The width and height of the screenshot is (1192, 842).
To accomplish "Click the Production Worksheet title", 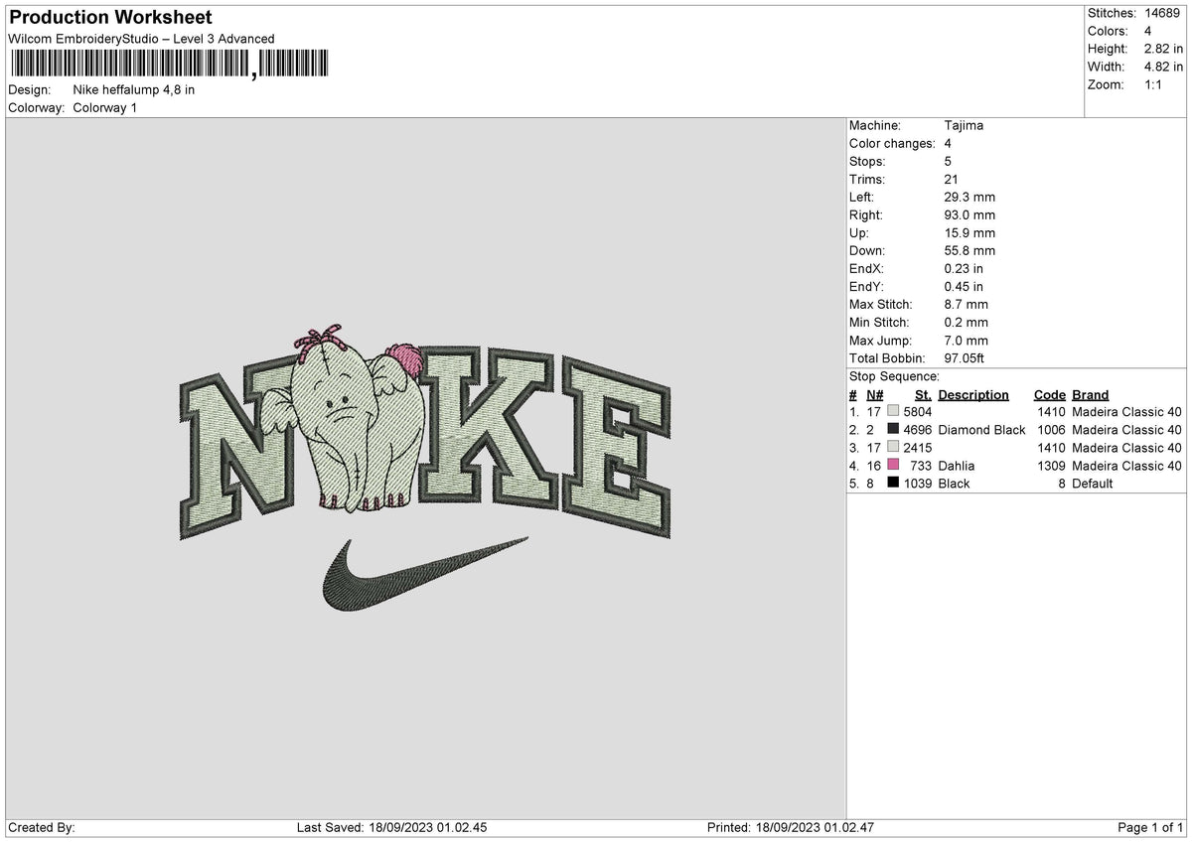I will click(x=110, y=18).
